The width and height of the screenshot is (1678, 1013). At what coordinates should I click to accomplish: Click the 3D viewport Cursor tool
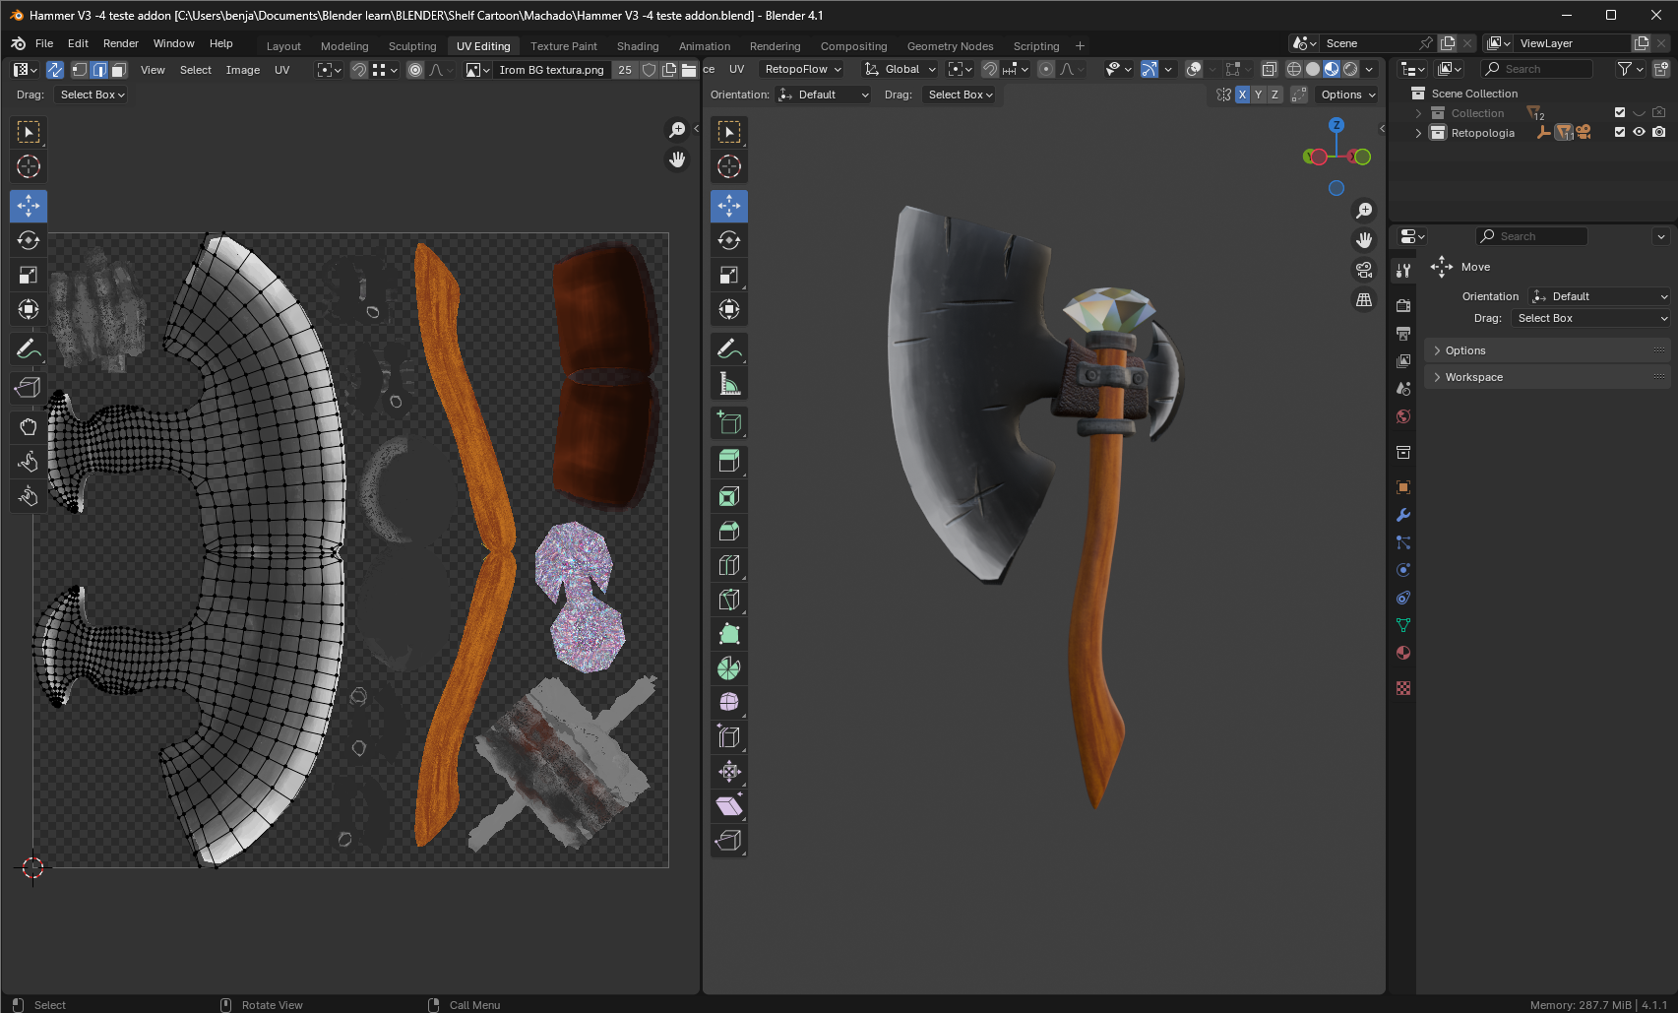[729, 166]
